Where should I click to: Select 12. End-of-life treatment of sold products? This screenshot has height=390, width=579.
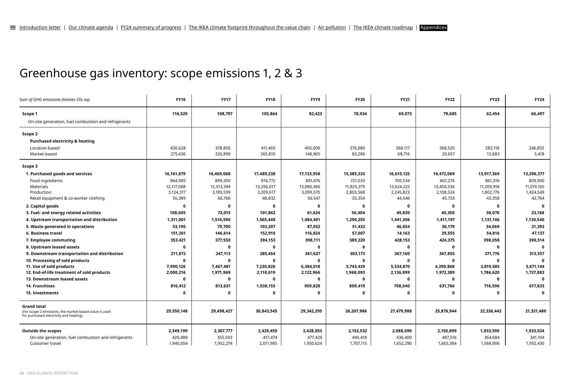point(68,273)
